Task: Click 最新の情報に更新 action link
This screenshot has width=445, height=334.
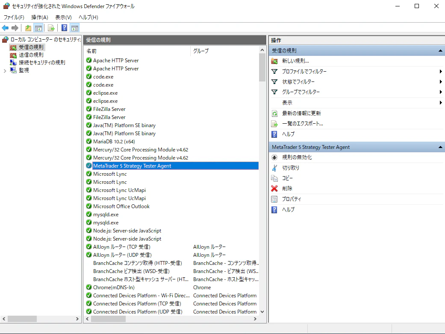Action: [301, 113]
